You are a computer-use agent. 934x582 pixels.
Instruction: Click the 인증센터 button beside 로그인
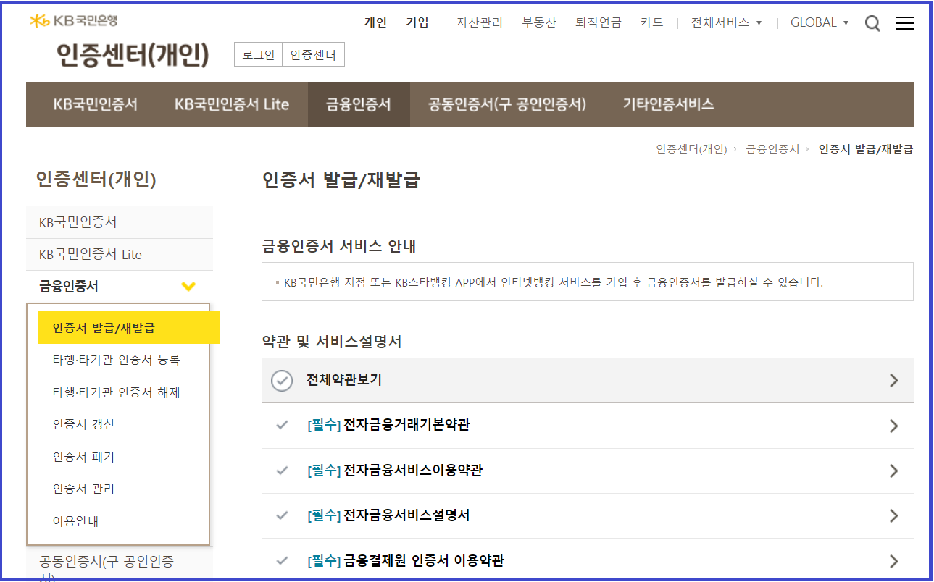tap(313, 55)
